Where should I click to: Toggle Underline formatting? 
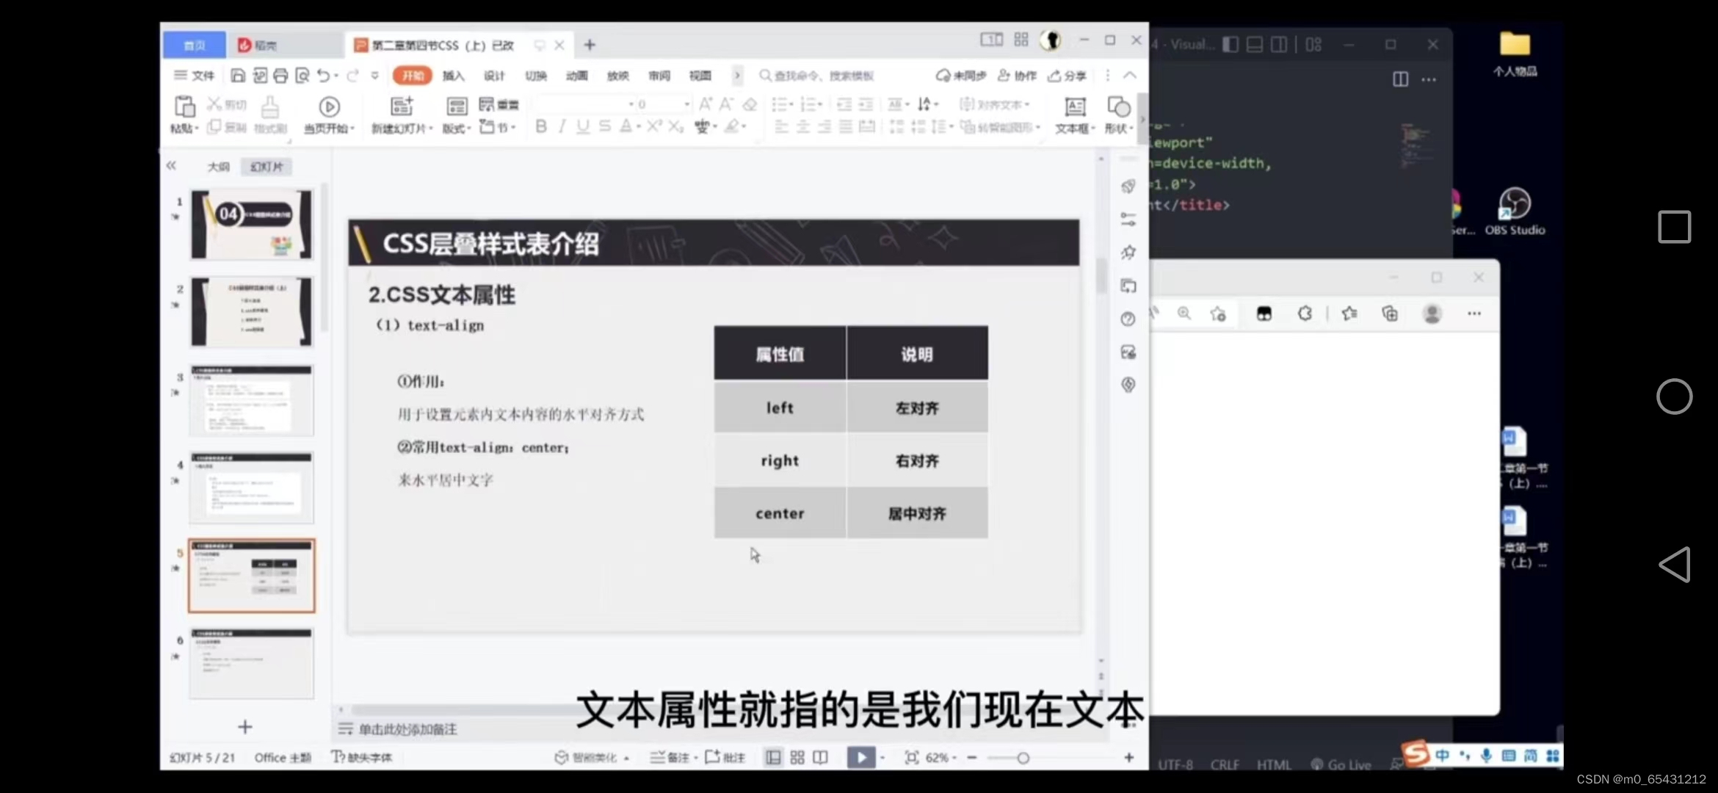coord(583,126)
